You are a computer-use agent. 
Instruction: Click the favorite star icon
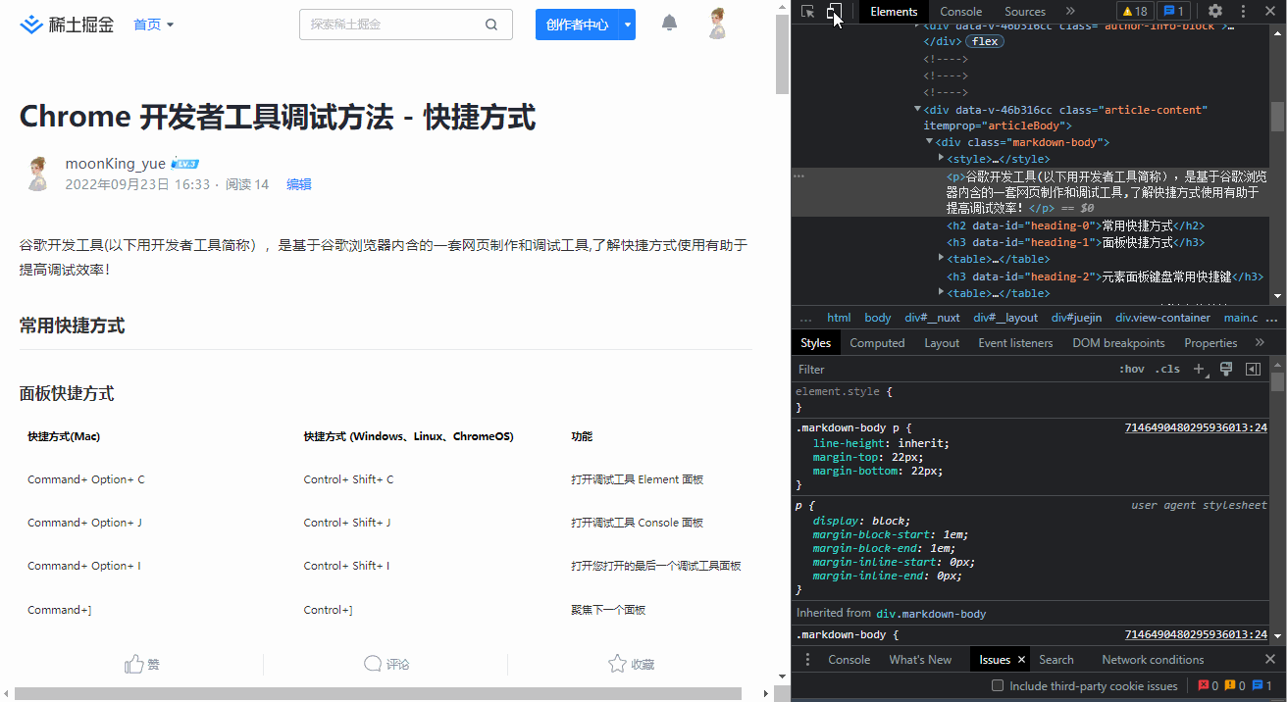(617, 664)
